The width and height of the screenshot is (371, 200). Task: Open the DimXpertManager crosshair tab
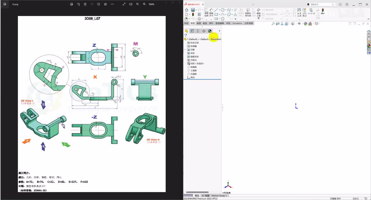(204, 31)
